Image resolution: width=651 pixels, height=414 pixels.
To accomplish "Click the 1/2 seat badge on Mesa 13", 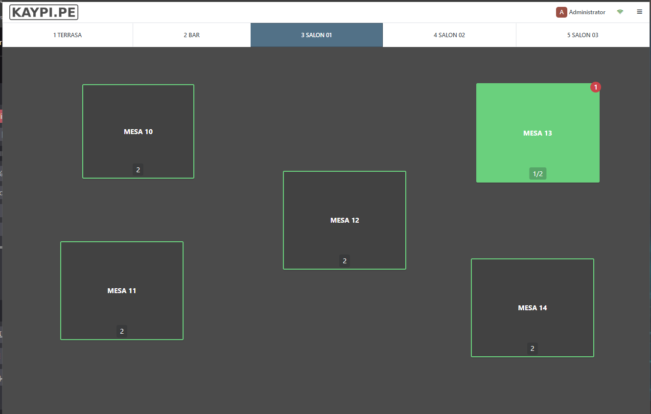I will [x=537, y=174].
